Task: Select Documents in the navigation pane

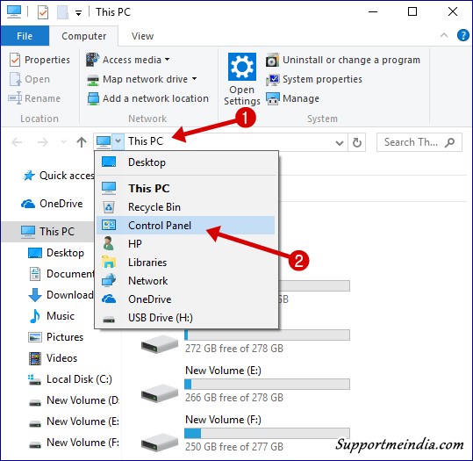Action: click(x=61, y=274)
